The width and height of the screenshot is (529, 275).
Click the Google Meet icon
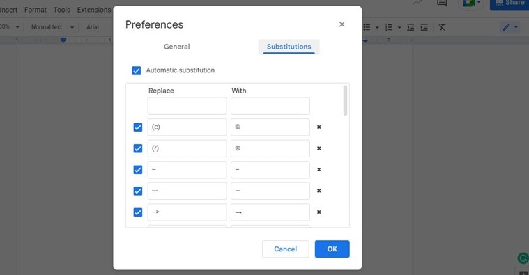[x=469, y=3]
